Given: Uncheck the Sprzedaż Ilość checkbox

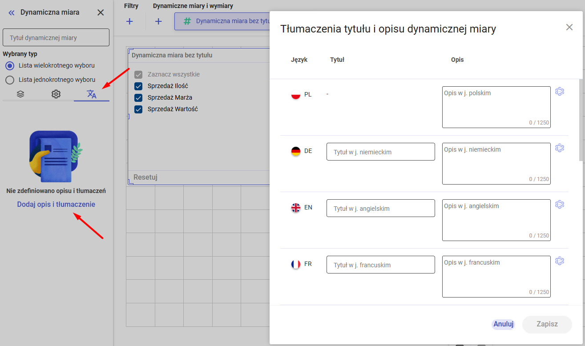Looking at the screenshot, I should (138, 86).
